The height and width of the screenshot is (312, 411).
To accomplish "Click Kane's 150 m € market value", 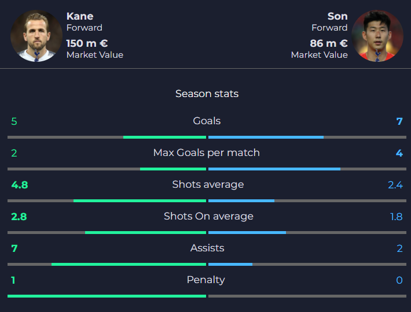I will click(87, 43).
